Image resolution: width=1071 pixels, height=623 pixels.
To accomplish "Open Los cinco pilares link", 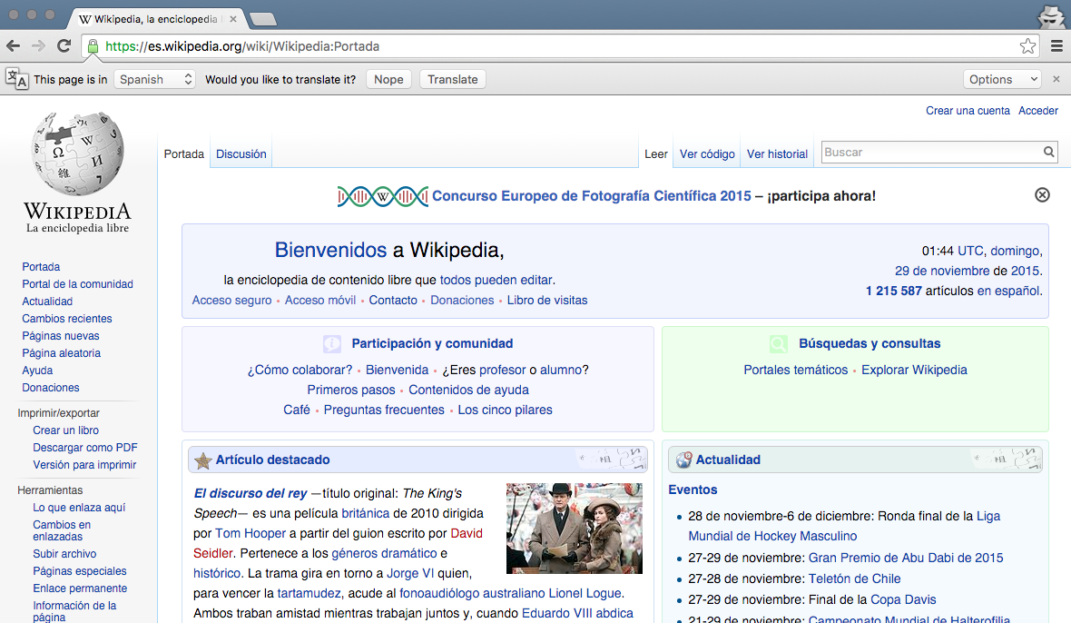I will (505, 410).
